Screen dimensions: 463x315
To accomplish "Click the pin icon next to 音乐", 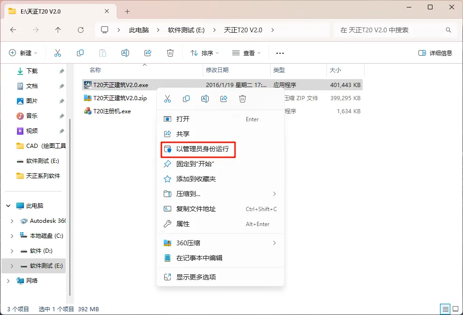I will tap(61, 116).
